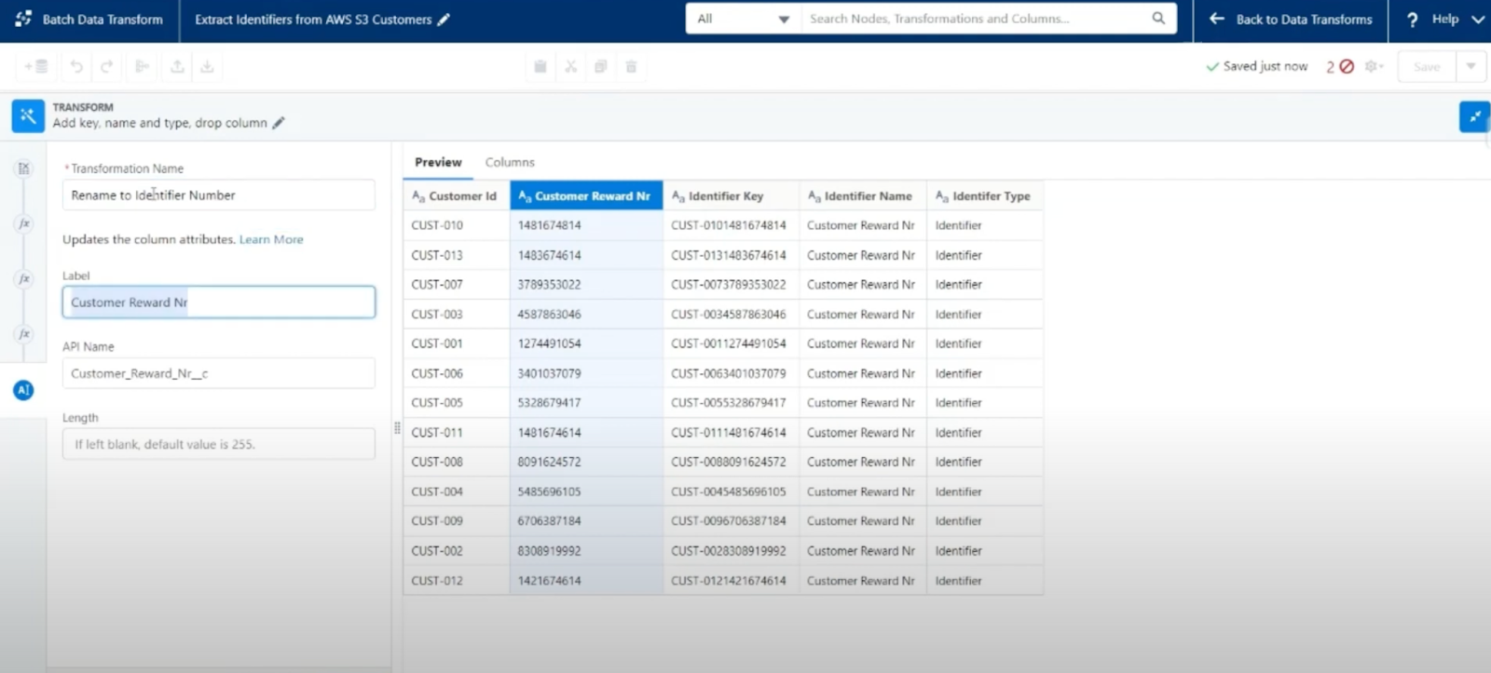1491x673 pixels.
Task: Select the blue edit attributes step icon
Action: [23, 390]
